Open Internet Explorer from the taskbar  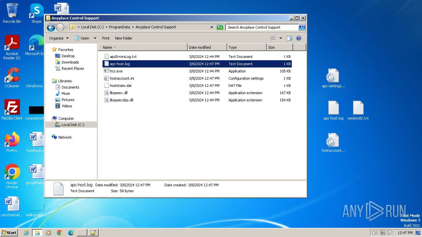(26, 233)
